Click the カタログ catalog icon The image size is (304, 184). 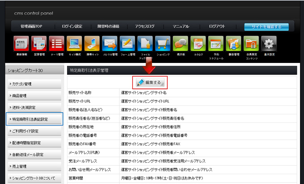(198, 44)
